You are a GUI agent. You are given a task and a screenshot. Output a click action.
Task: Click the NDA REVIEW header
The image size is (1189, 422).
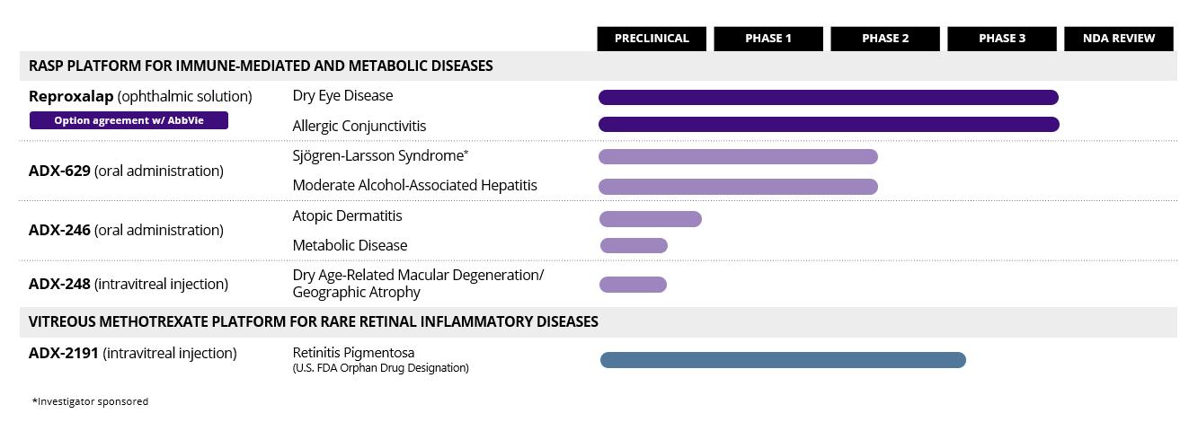coord(1119,39)
